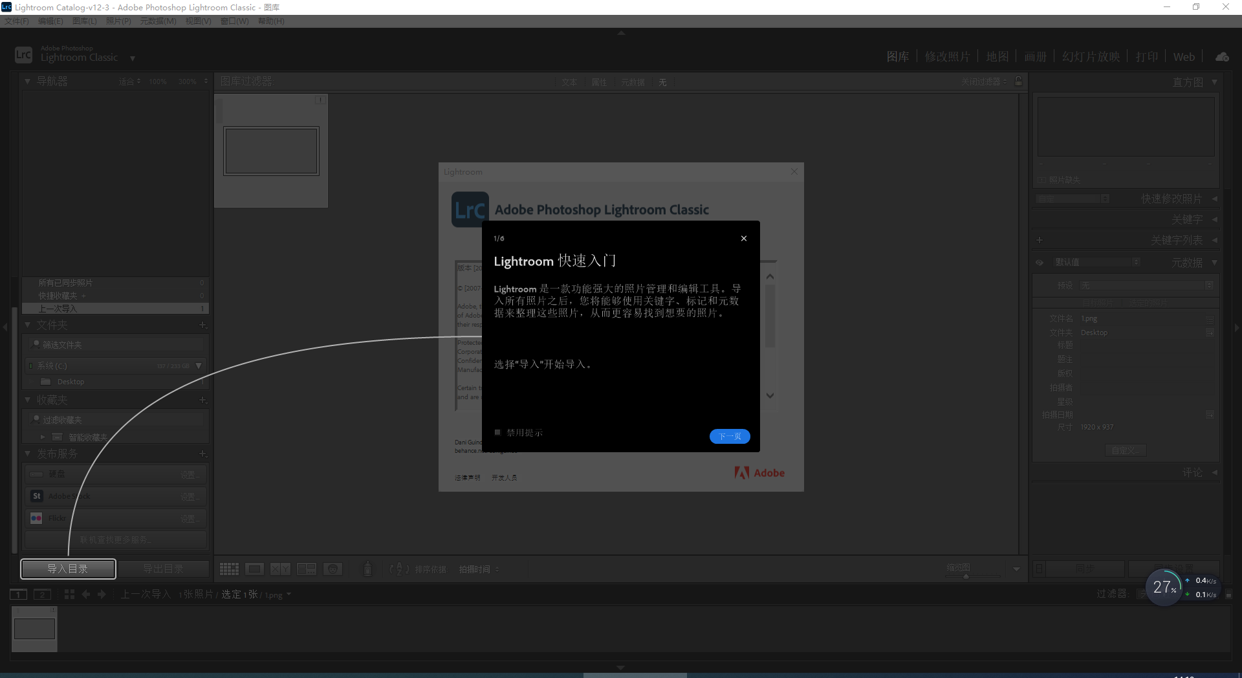Check the 禁用提示 checkbox in the dialog

pos(497,432)
